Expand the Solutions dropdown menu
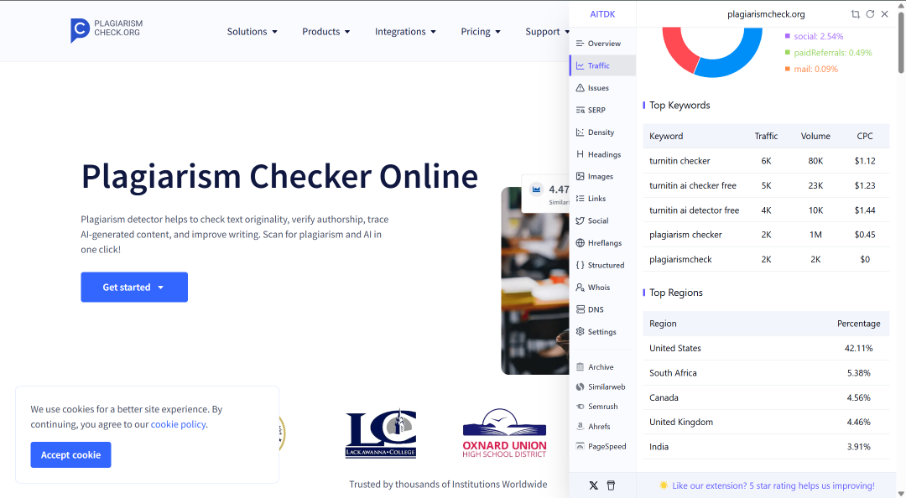906x498 pixels. pyautogui.click(x=252, y=32)
